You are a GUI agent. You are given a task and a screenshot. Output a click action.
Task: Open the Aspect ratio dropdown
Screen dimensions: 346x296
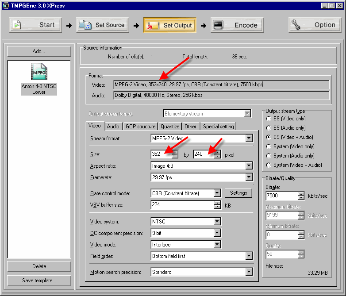249,166
